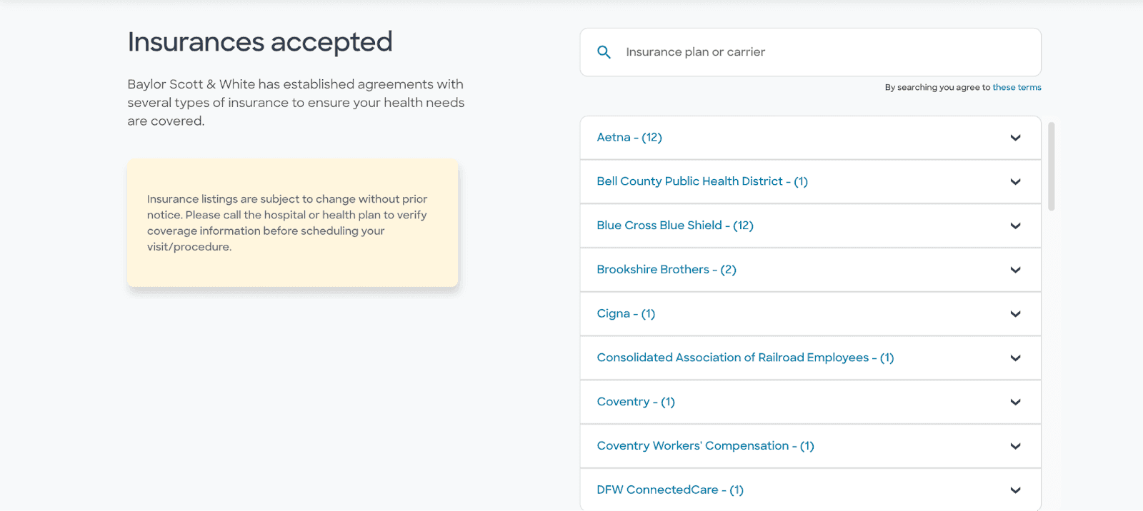Open the these terms link

pyautogui.click(x=1017, y=86)
